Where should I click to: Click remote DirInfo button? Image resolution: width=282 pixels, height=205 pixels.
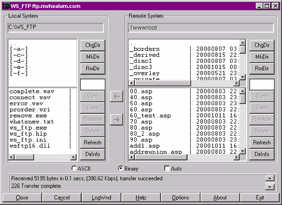[262, 154]
